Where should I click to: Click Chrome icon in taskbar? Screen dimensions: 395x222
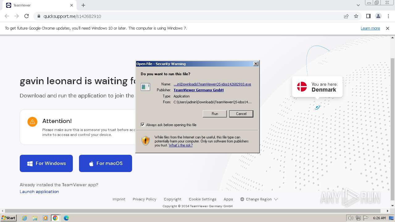pos(55,218)
